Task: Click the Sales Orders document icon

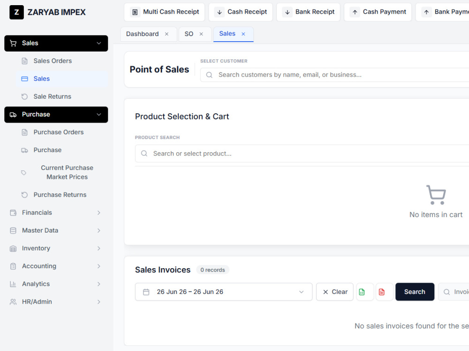Action: pyautogui.click(x=24, y=61)
